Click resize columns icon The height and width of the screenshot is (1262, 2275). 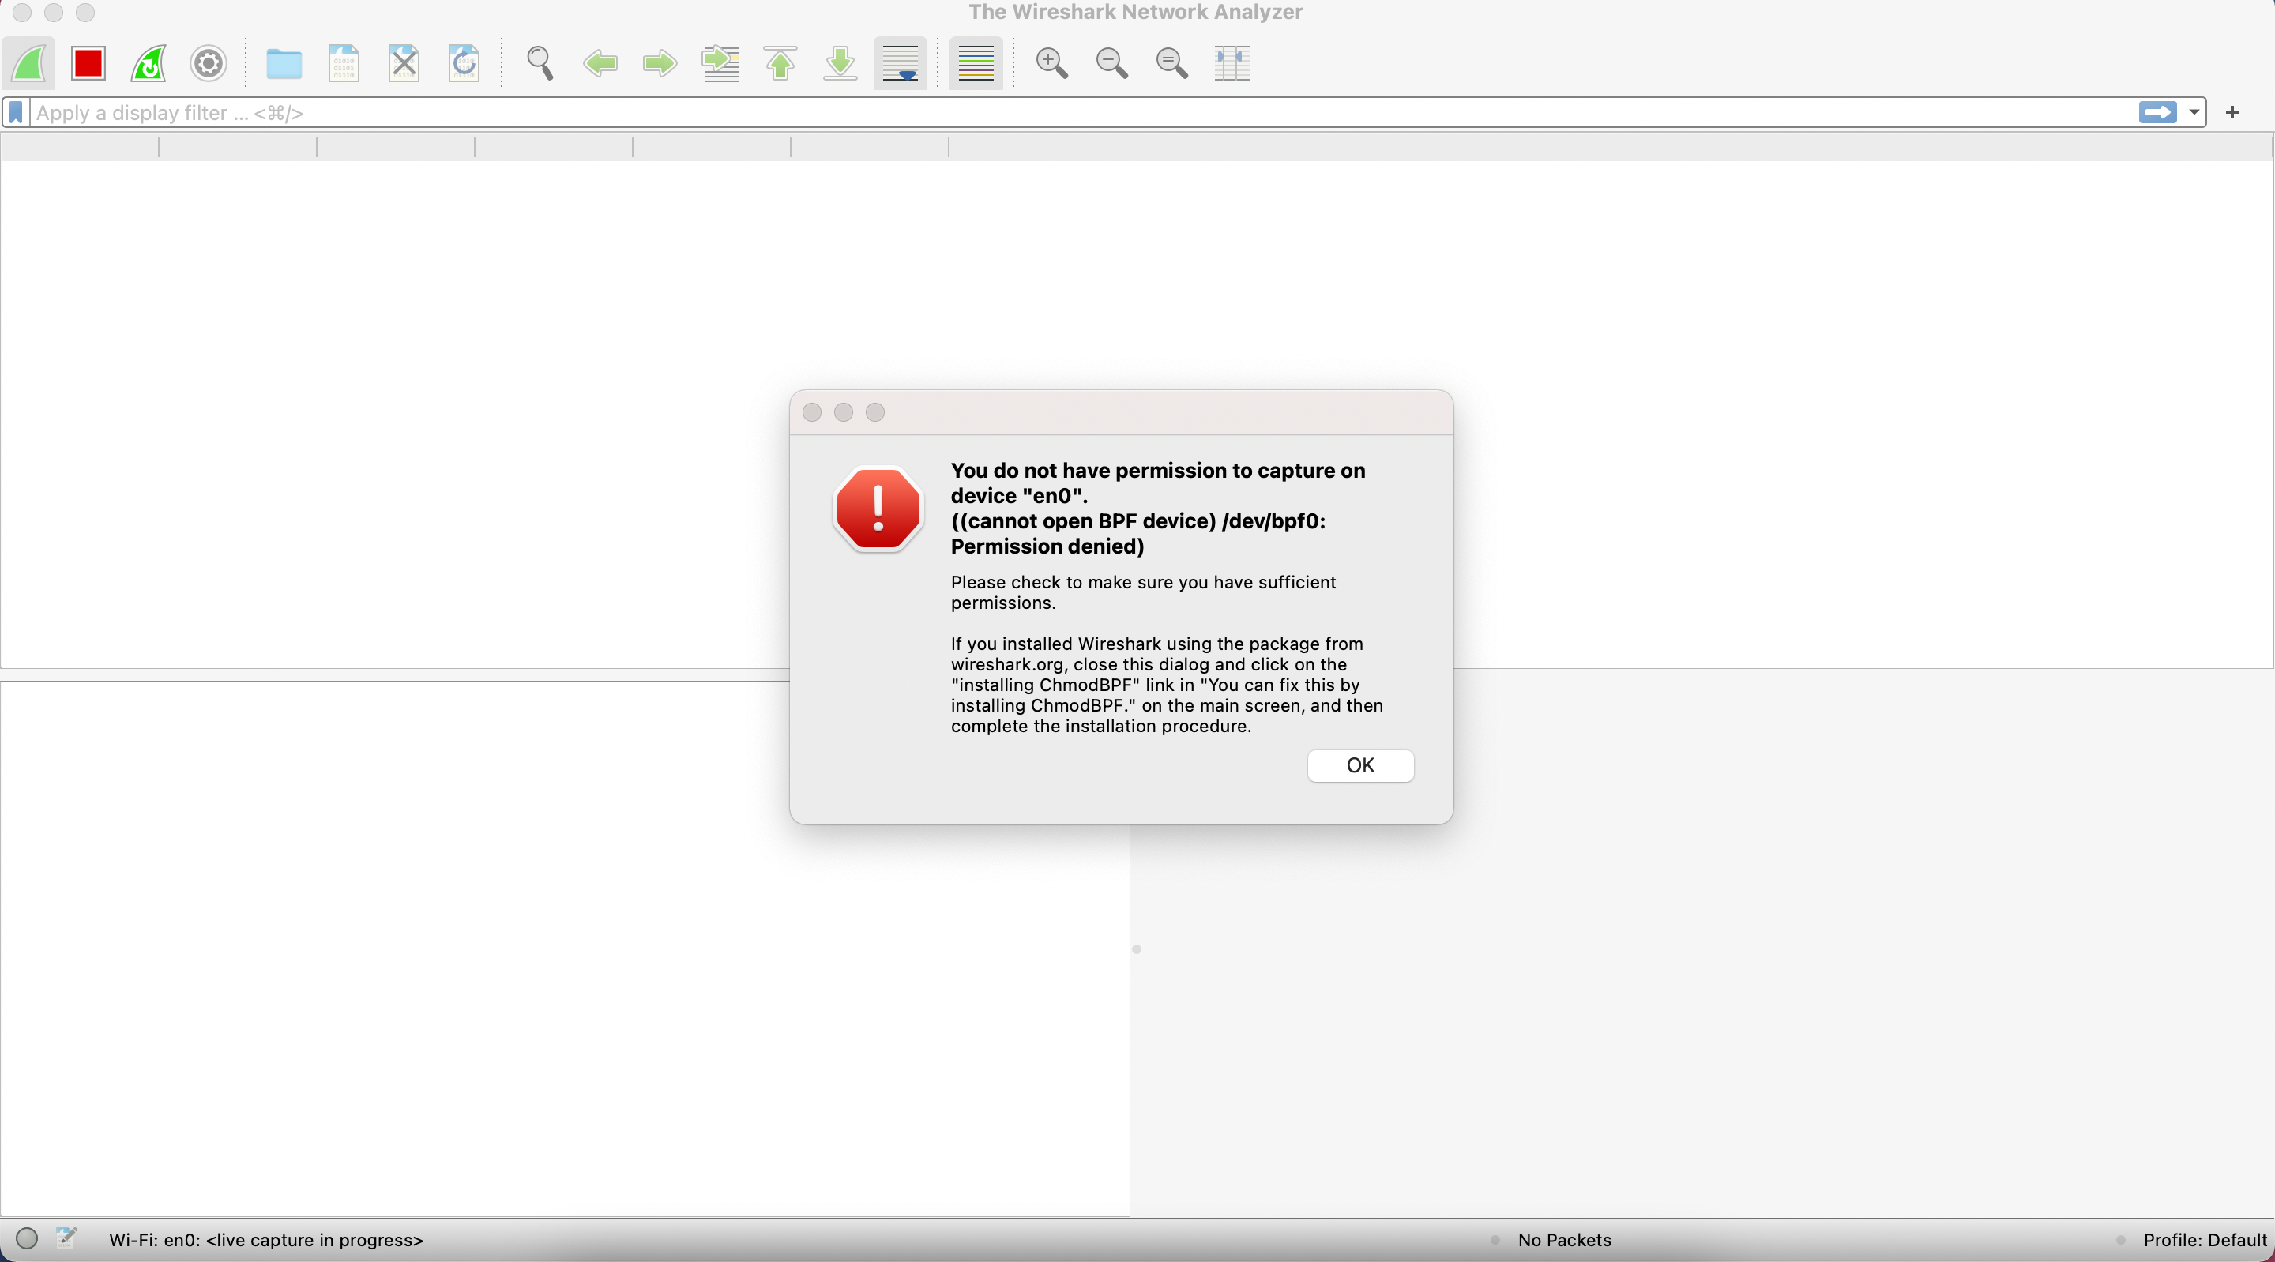pos(1232,62)
